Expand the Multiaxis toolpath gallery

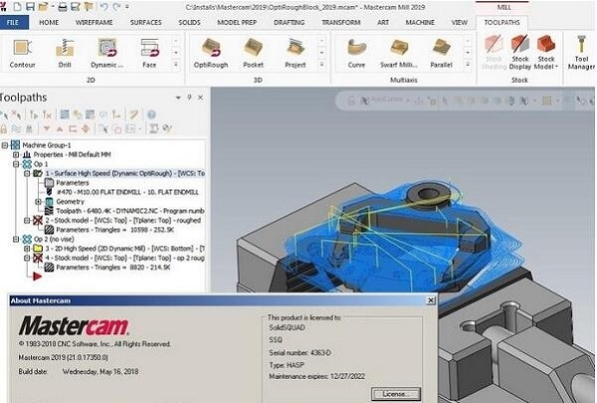coord(468,65)
